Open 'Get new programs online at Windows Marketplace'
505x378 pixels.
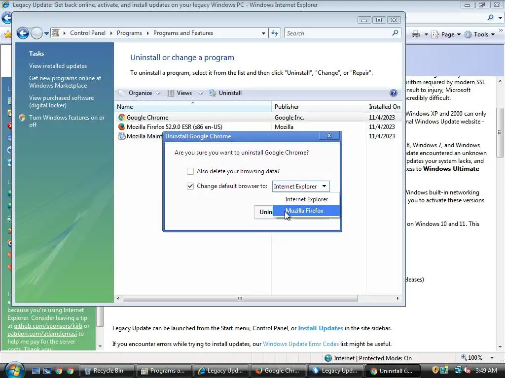65,82
